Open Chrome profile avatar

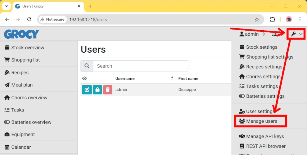click(289, 19)
